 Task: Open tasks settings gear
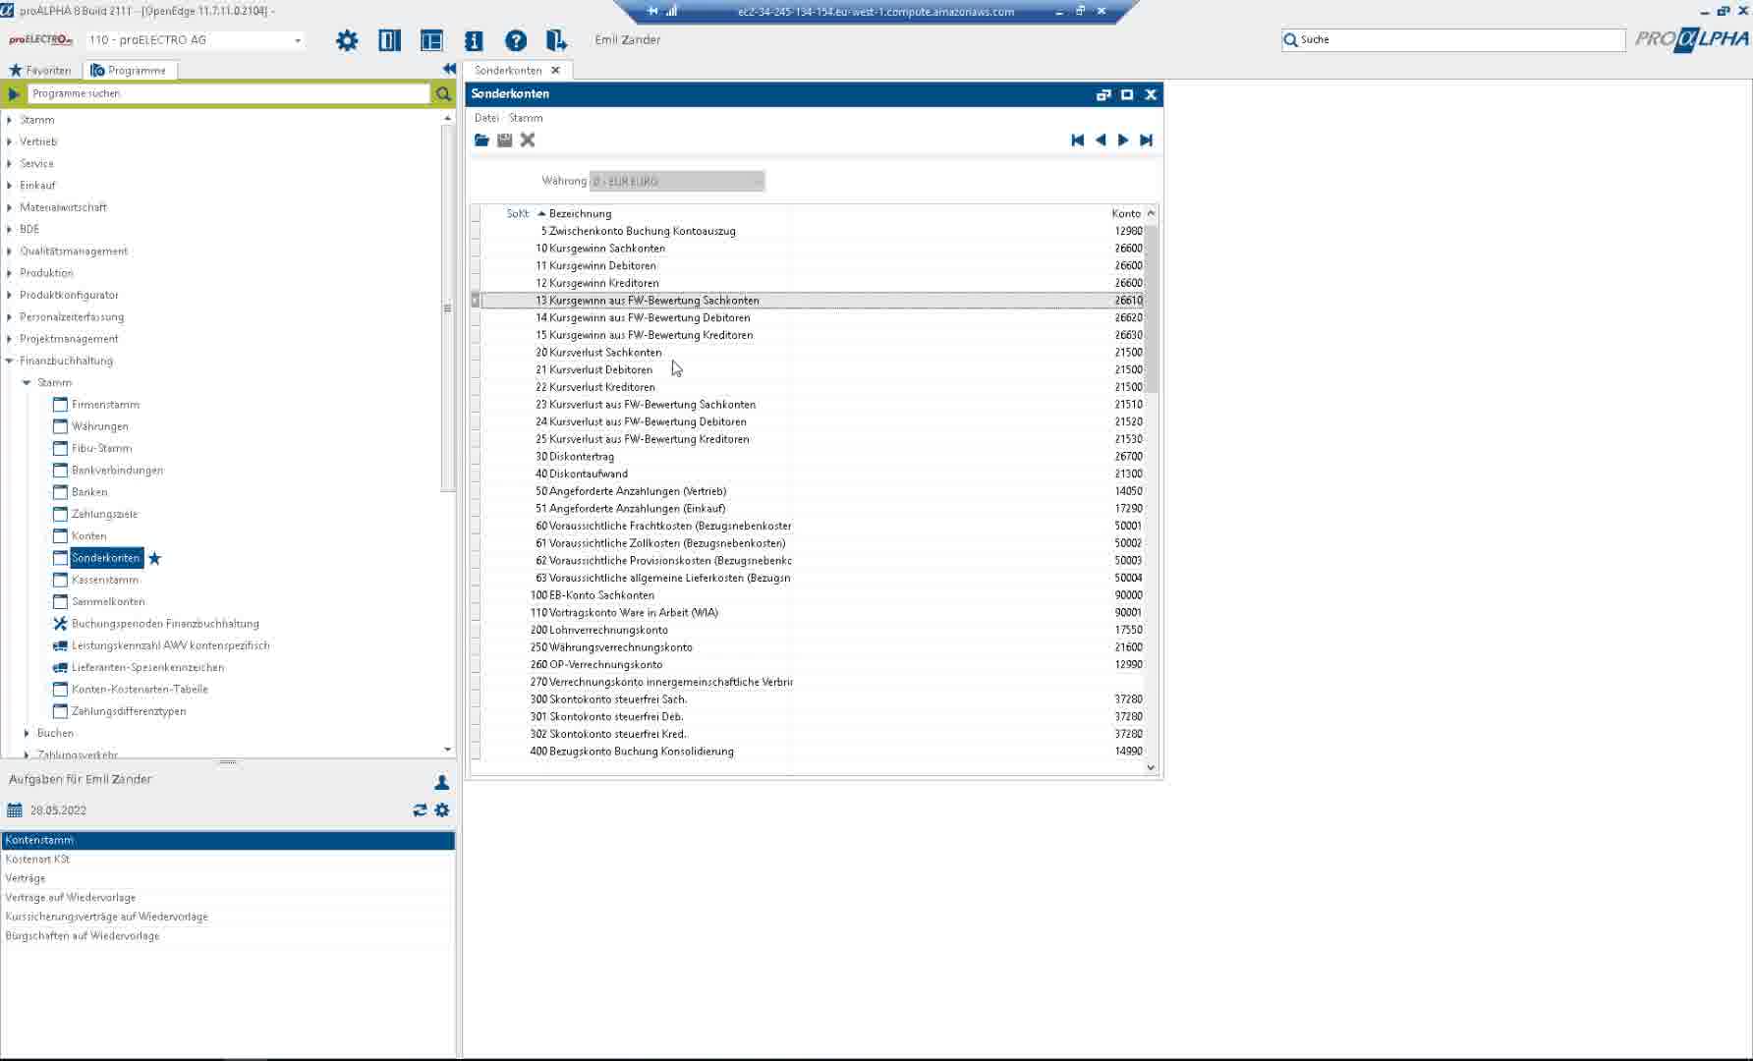pos(442,810)
